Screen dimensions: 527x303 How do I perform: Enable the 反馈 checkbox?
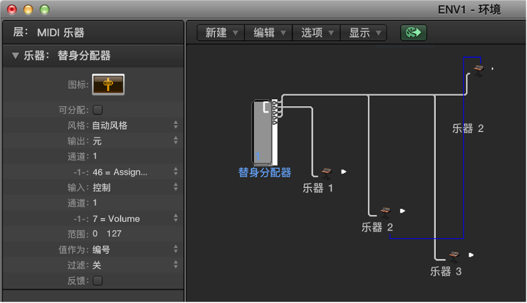point(98,280)
